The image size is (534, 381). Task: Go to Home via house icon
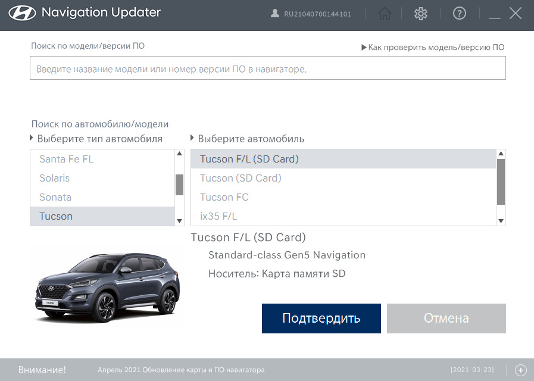(x=385, y=14)
